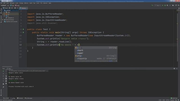Click the layout icon in Run panel sidebar
Viewport: 180px width, 101px height.
click(3, 84)
